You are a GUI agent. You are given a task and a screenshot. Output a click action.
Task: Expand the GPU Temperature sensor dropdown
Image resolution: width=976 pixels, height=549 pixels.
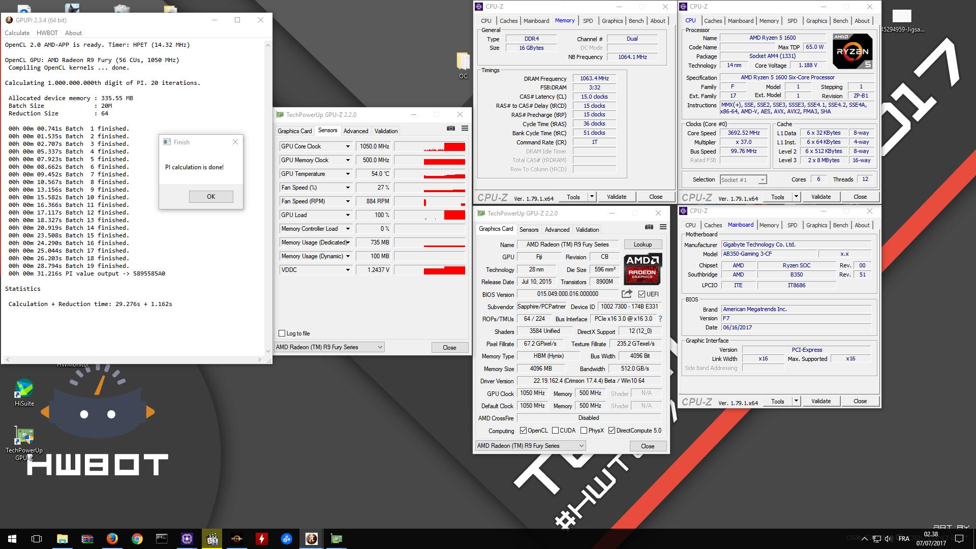coord(348,174)
